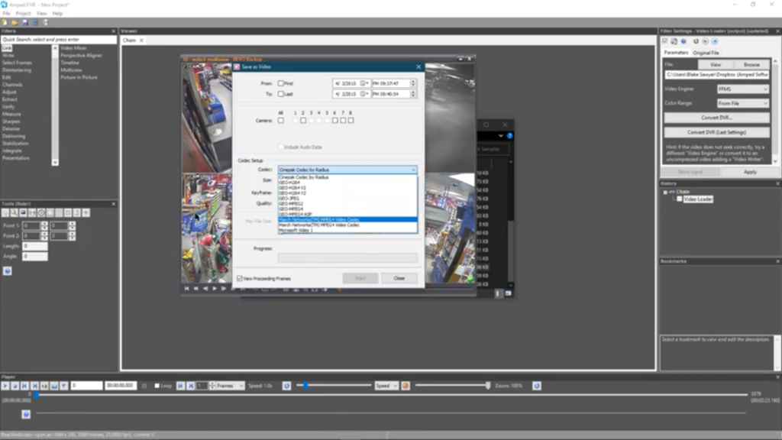The height and width of the screenshot is (440, 782).
Task: Open the Frames unit dropdown in Player
Action: pos(230,386)
